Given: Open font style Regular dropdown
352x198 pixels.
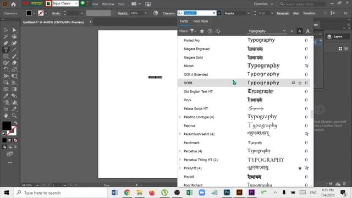Looking at the screenshot, I should 248,13.
